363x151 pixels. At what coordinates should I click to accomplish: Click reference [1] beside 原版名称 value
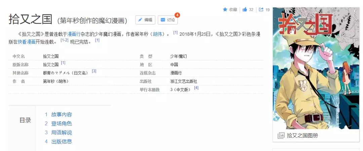point(63,63)
